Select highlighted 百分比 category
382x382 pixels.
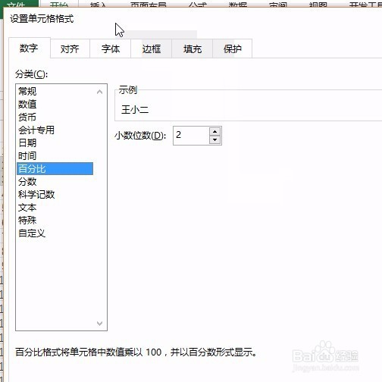55,168
